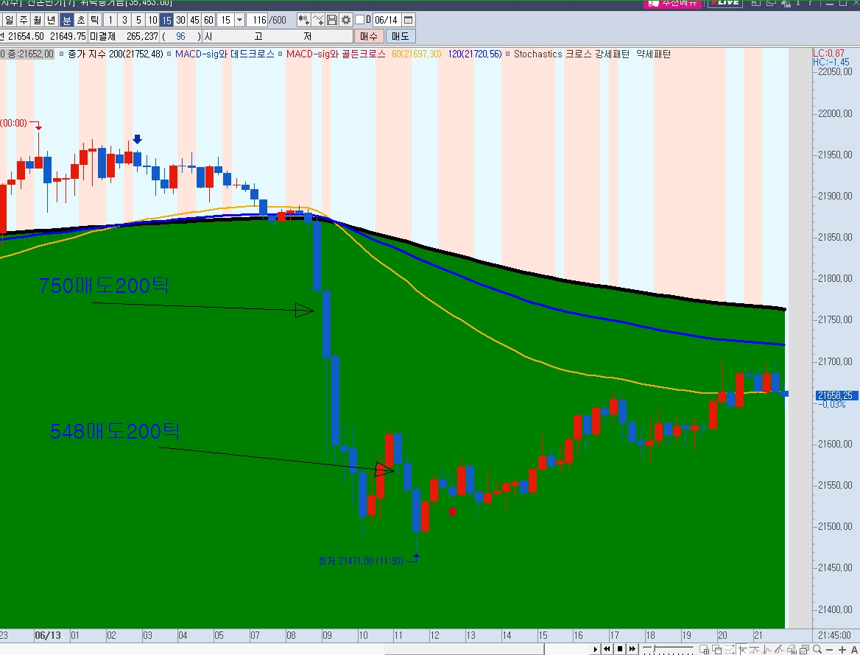Click the save chart floppy icon
The width and height of the screenshot is (860, 655).
point(332,21)
